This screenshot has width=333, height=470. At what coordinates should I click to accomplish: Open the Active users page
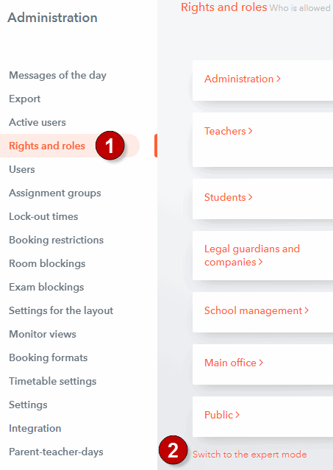[x=37, y=122]
